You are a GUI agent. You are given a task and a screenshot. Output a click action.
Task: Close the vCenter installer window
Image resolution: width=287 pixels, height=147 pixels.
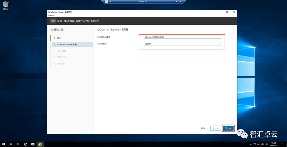[x=234, y=12]
